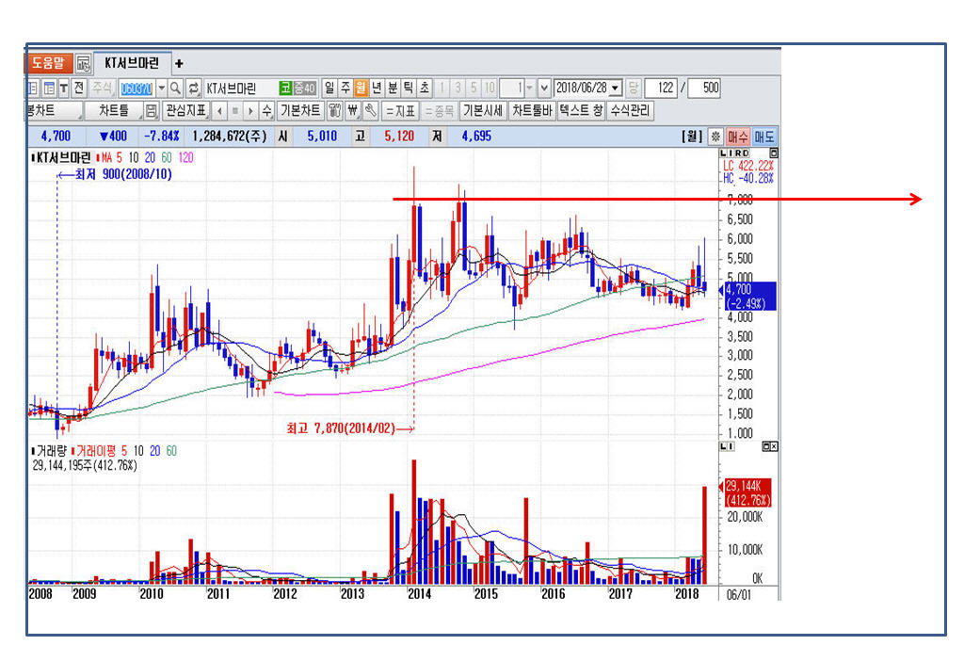
Task: Click the won currency symbol icon
Action: [x=353, y=111]
